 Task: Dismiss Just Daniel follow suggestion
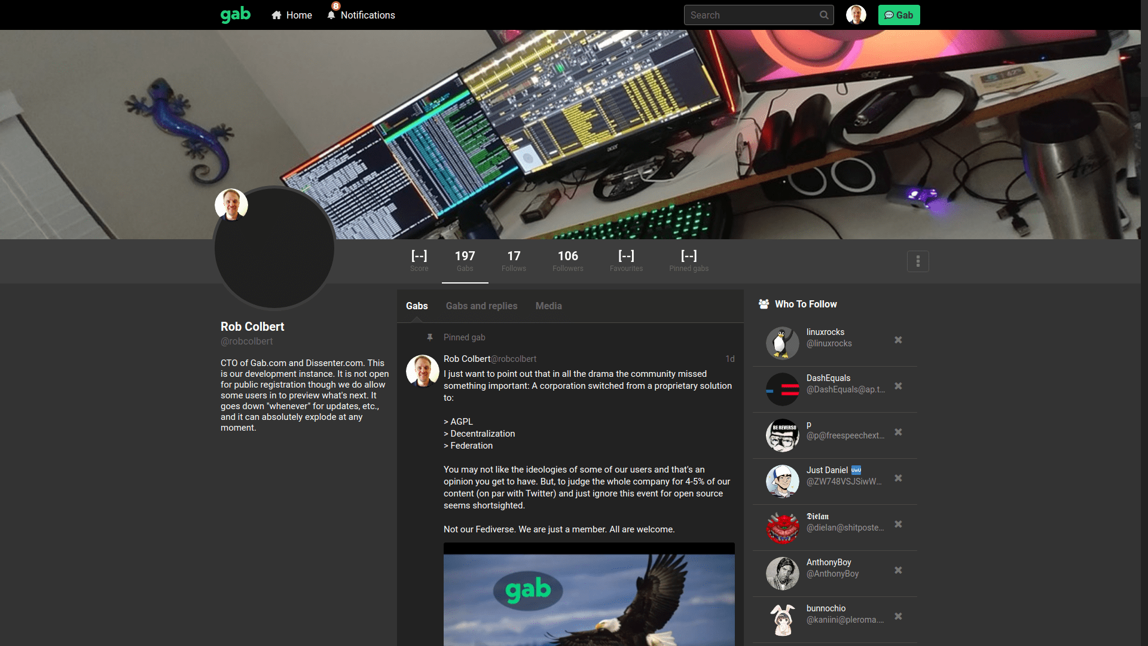click(898, 478)
